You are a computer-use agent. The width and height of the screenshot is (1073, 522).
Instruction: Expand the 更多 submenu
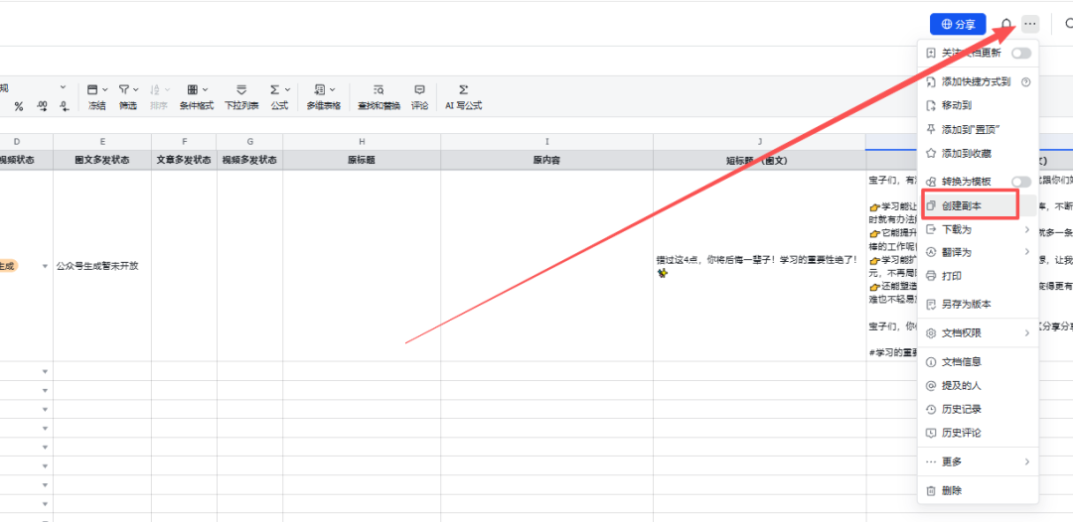point(978,461)
